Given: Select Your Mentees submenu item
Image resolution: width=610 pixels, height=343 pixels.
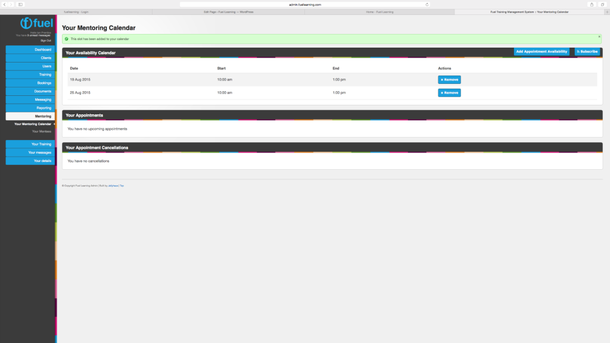Looking at the screenshot, I should (x=42, y=131).
